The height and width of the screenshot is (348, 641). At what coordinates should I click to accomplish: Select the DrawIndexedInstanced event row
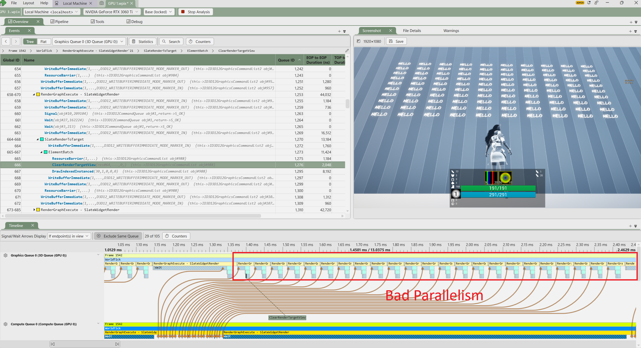point(173,171)
